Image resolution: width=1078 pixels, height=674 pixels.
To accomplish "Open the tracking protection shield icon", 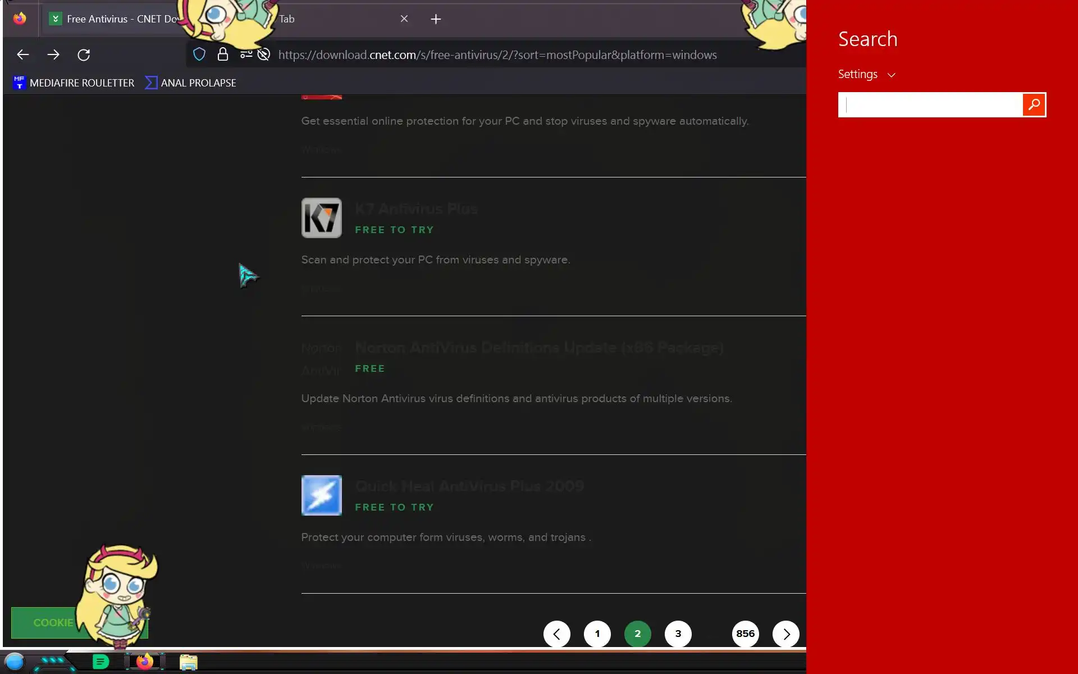I will pyautogui.click(x=199, y=54).
